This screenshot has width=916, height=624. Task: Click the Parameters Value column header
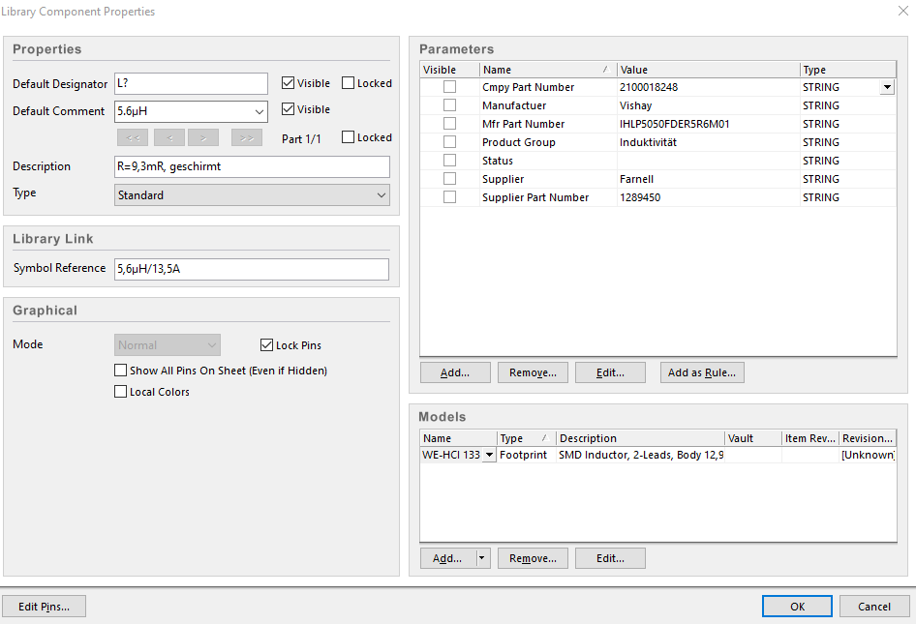tap(708, 70)
